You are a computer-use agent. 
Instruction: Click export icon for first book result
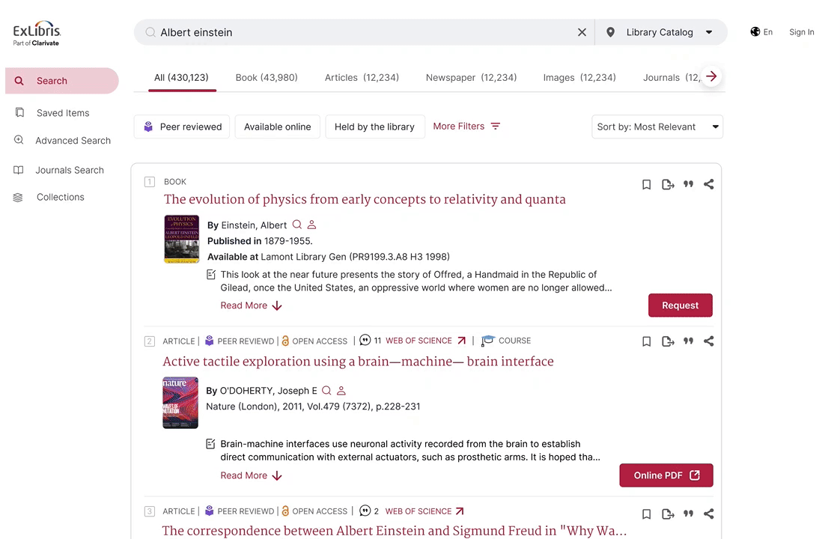[x=668, y=184]
